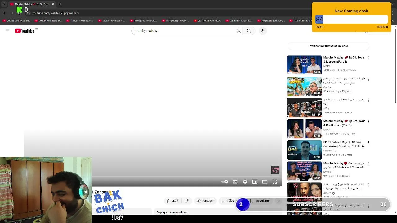This screenshot has width=397, height=223.
Task: Save the video with Enregistrer
Action: [260, 201]
